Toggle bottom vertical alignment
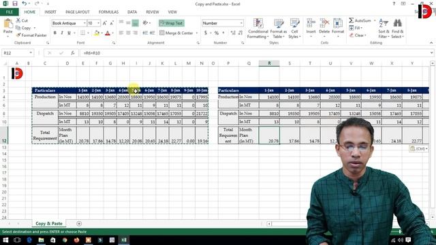Viewport: 436px width, 245px height. coord(135,23)
